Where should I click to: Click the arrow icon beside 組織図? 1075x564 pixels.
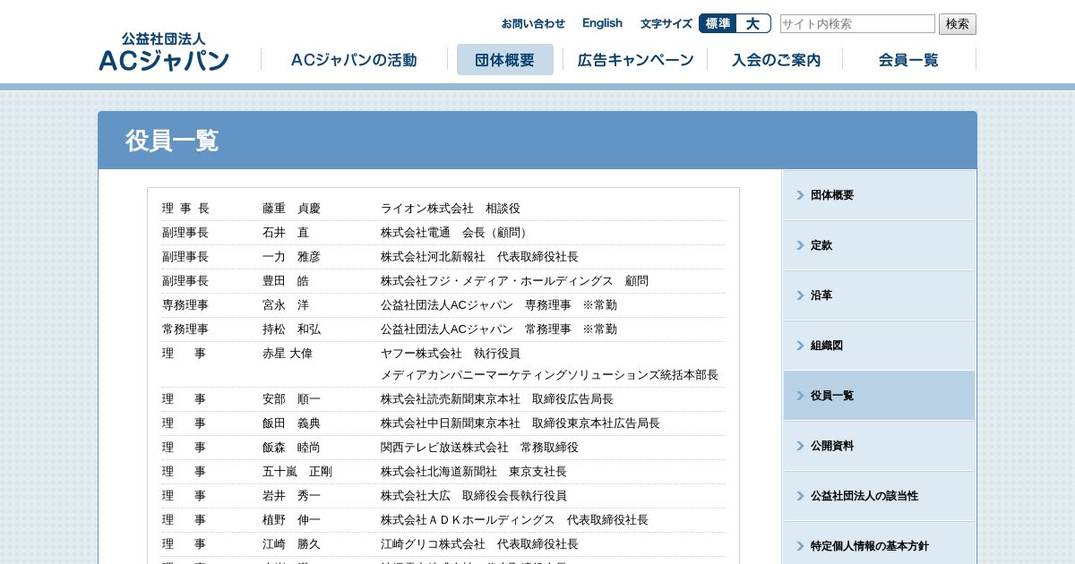pos(800,346)
